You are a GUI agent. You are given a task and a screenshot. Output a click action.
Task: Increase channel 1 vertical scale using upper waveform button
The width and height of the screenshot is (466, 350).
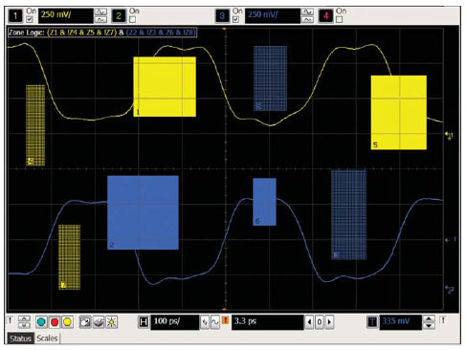point(100,12)
